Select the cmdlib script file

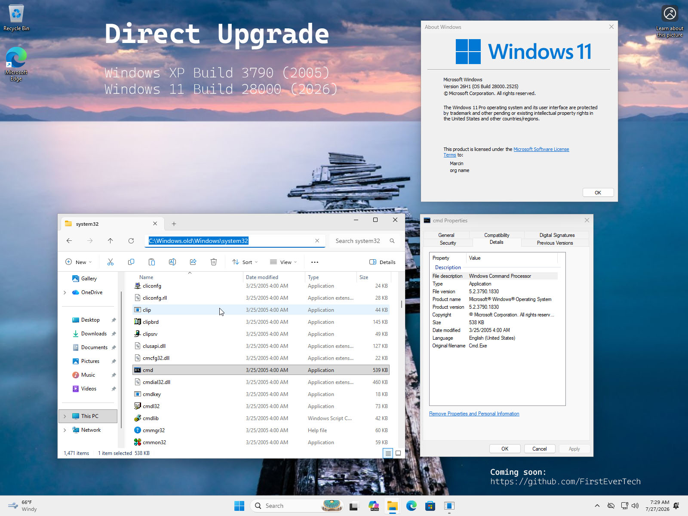(x=261, y=418)
